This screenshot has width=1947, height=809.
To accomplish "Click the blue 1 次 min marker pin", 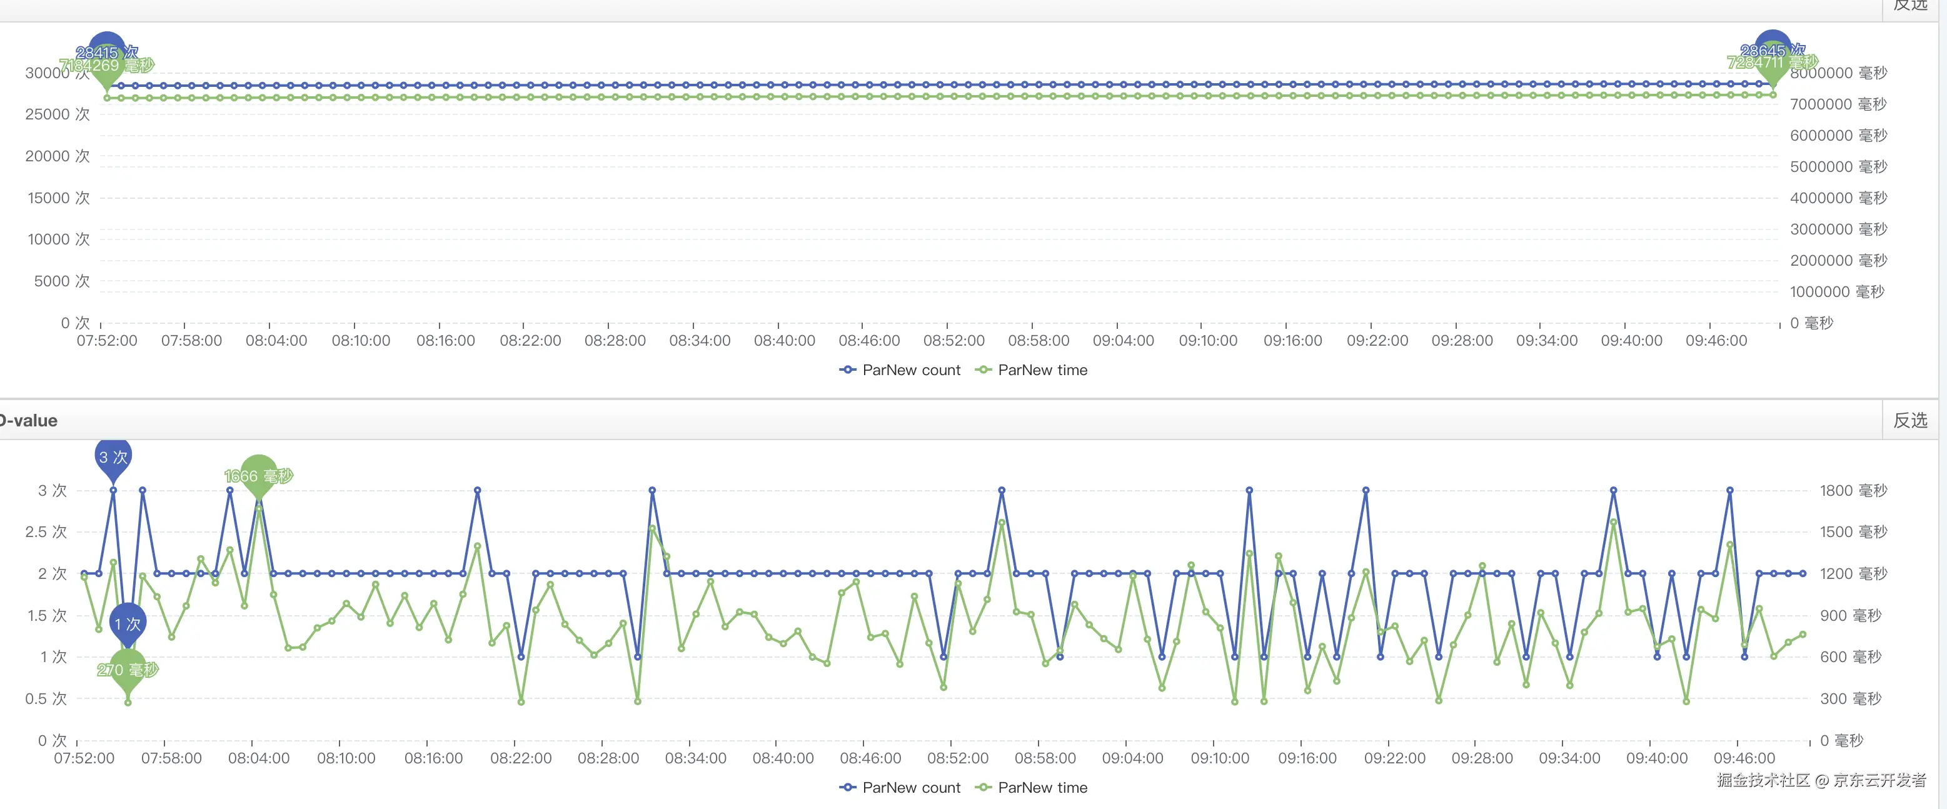I will pos(128,623).
